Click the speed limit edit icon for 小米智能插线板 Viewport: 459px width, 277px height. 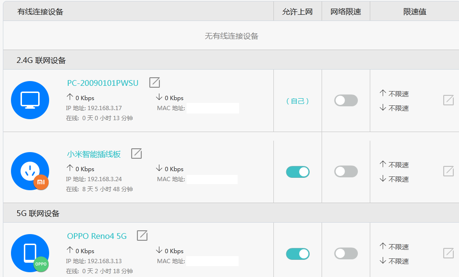448,171
